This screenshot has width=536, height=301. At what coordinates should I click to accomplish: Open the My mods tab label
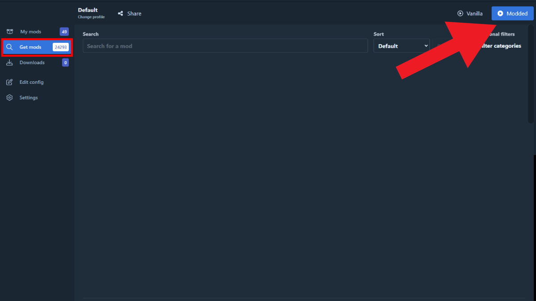pyautogui.click(x=30, y=32)
